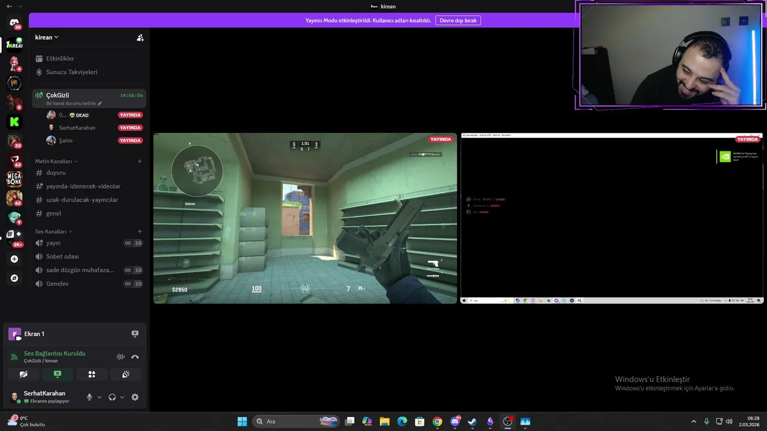Open taskbar volume control
The height and width of the screenshot is (431, 767).
click(729, 421)
